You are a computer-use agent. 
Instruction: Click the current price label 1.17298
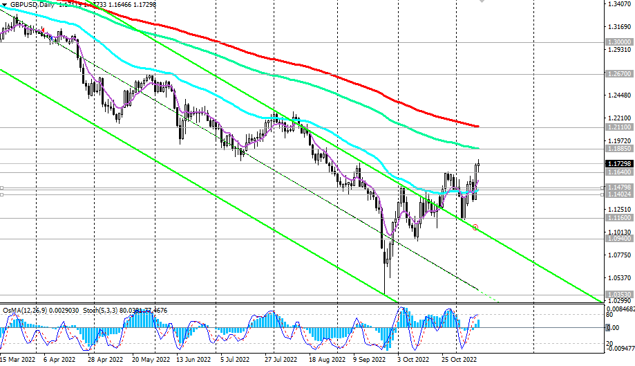(x=619, y=164)
